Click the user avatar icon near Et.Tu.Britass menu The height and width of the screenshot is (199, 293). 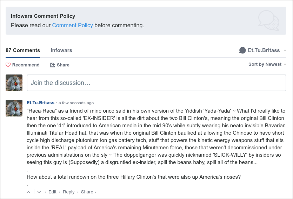242,50
